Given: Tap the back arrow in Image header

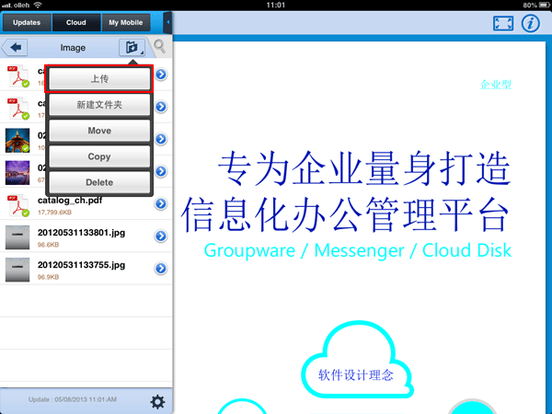Looking at the screenshot, I should (x=16, y=47).
